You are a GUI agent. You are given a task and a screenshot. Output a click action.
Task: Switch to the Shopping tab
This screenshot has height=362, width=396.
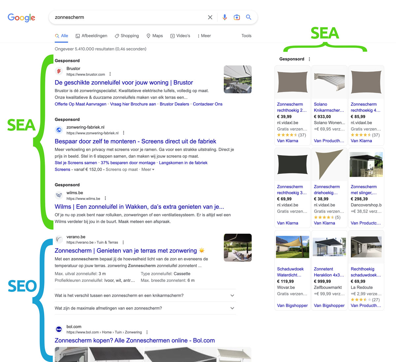(127, 36)
